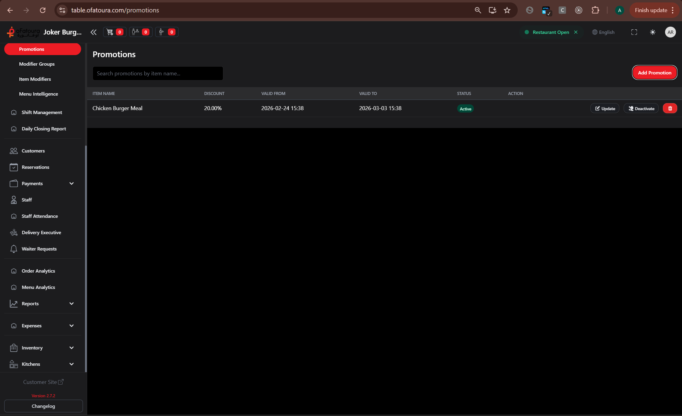
Task: Expand the Inventory submenu
Action: 71,348
